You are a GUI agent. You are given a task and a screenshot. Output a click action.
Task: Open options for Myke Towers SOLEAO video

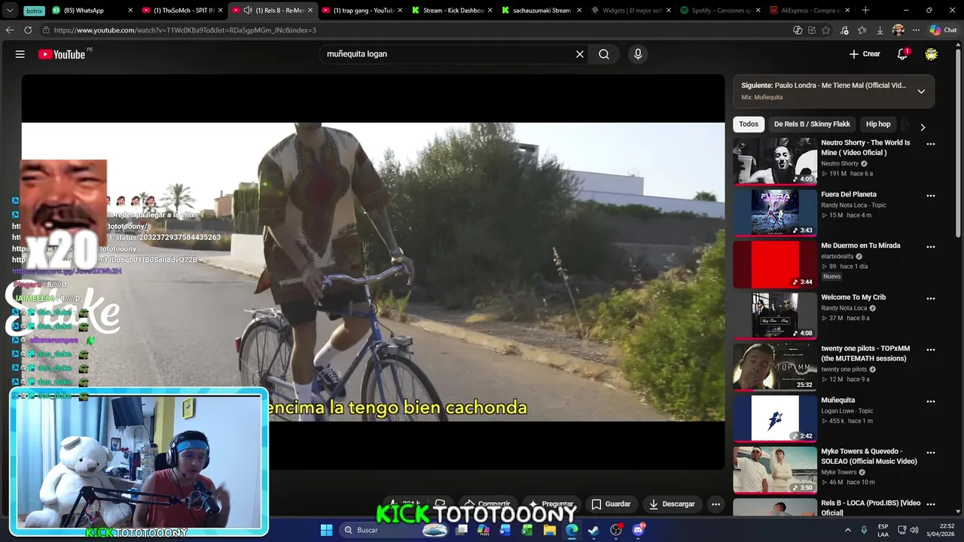(931, 453)
